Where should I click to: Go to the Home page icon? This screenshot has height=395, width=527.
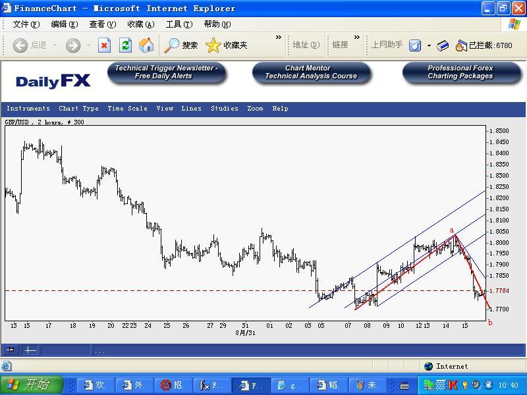click(x=146, y=45)
